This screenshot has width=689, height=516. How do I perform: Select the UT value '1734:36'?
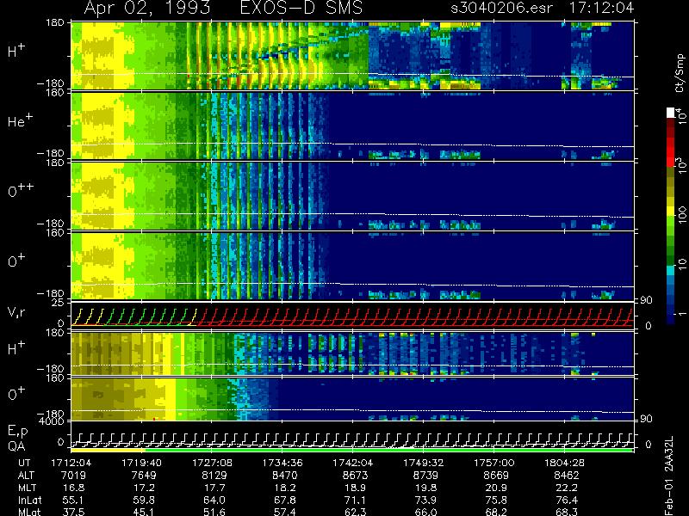[x=282, y=463]
